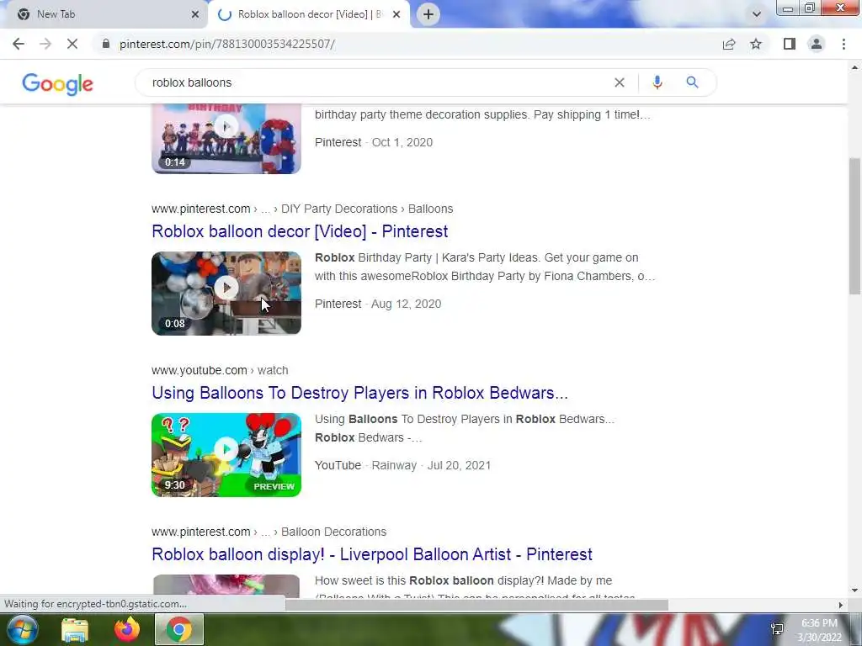This screenshot has width=862, height=646.
Task: Play the 0:14 Pinterest video thumbnail
Action: pyautogui.click(x=226, y=139)
